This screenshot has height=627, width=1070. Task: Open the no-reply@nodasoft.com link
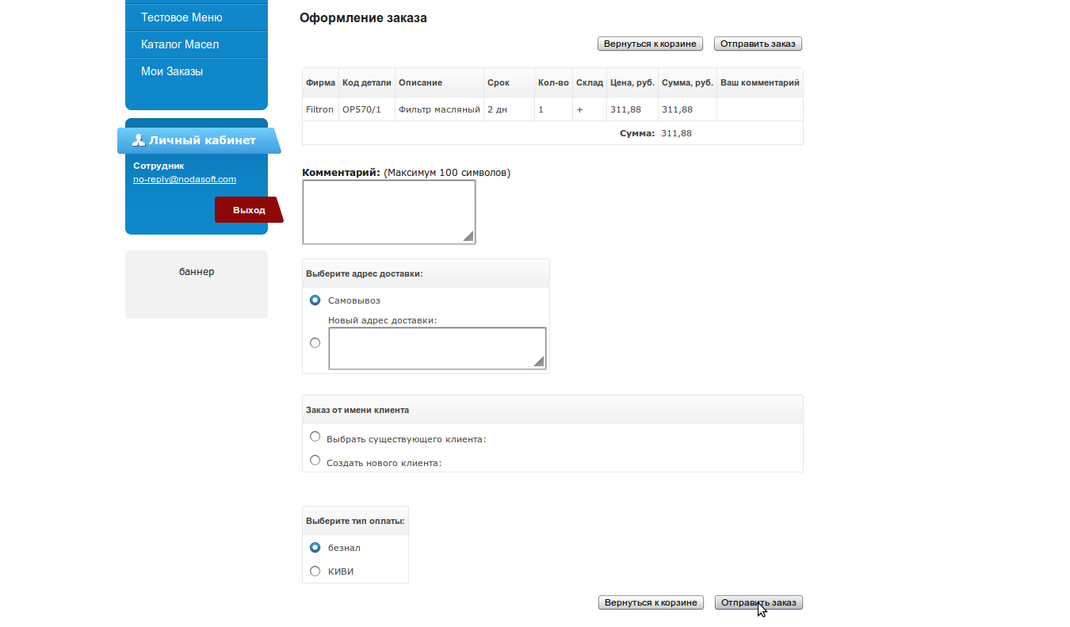click(185, 179)
